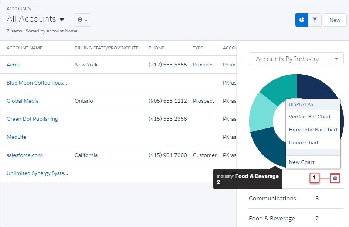The image size is (349, 227).
Task: Click PKras owner in MedLife row
Action: click(230, 137)
